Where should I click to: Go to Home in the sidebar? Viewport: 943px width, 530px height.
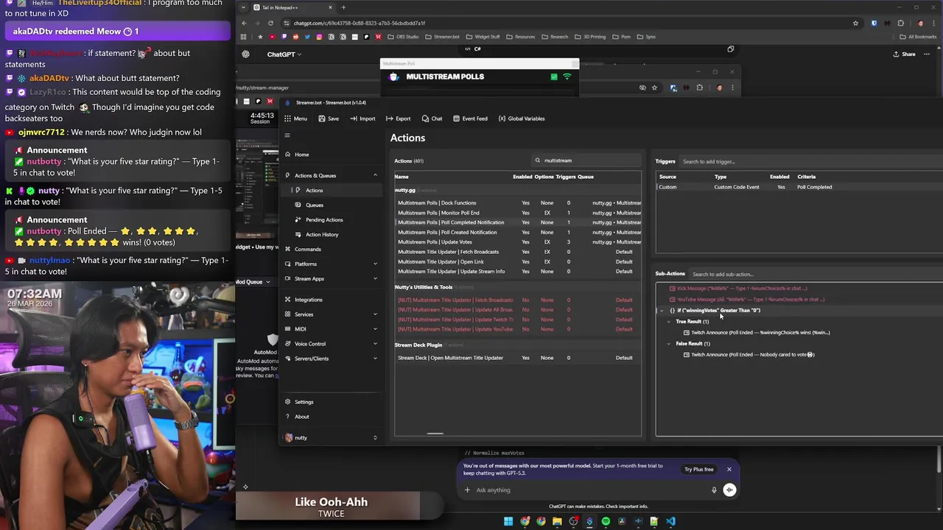301,155
